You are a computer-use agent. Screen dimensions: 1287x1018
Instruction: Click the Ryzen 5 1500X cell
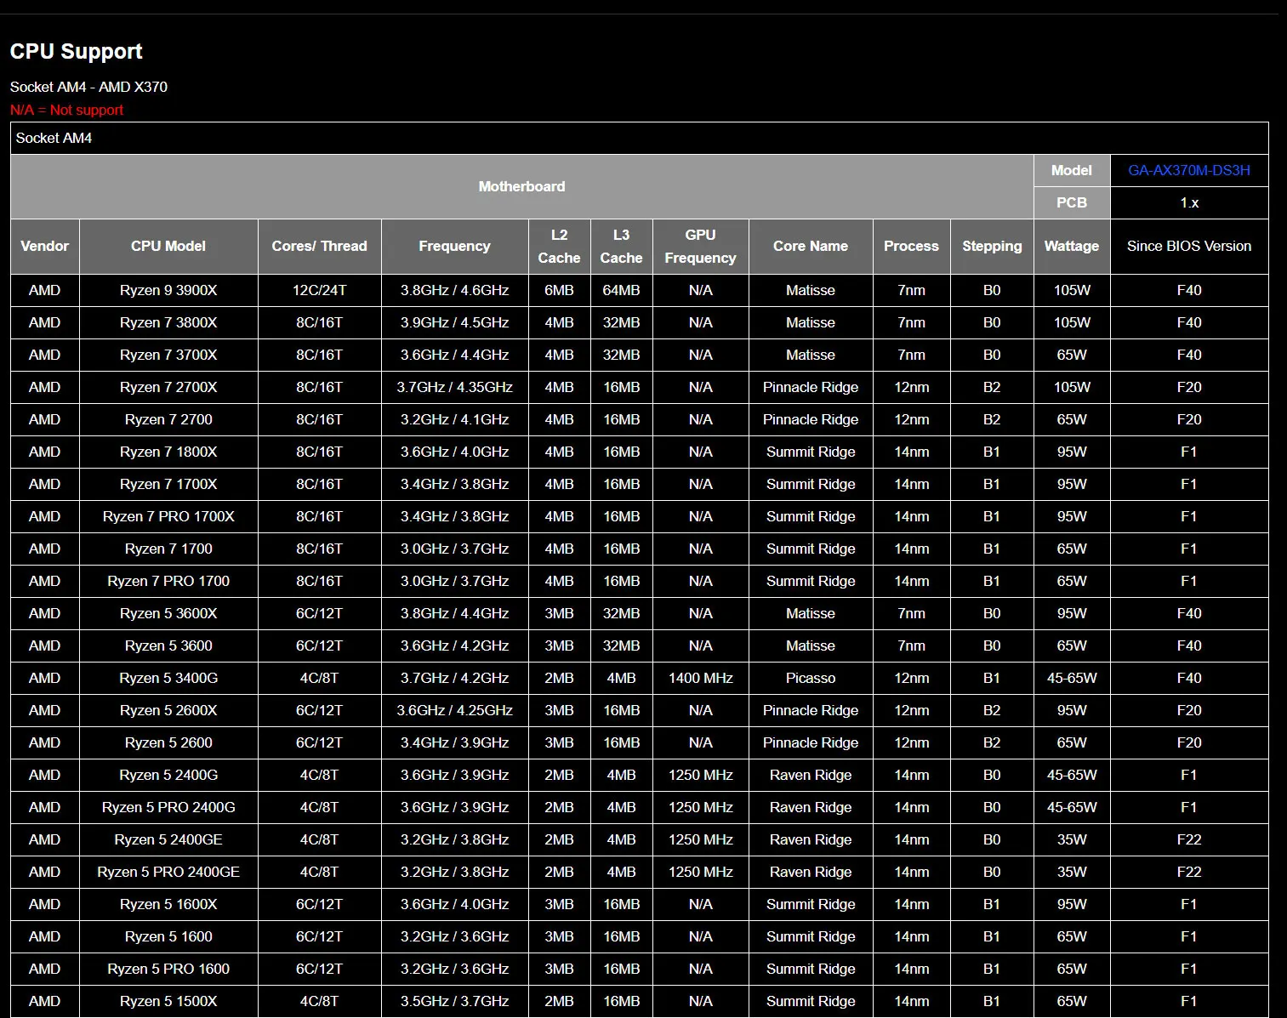click(x=168, y=1001)
